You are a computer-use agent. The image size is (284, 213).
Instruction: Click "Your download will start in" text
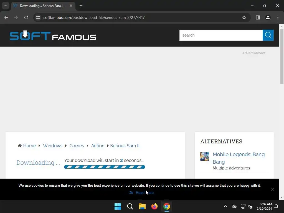point(92,161)
